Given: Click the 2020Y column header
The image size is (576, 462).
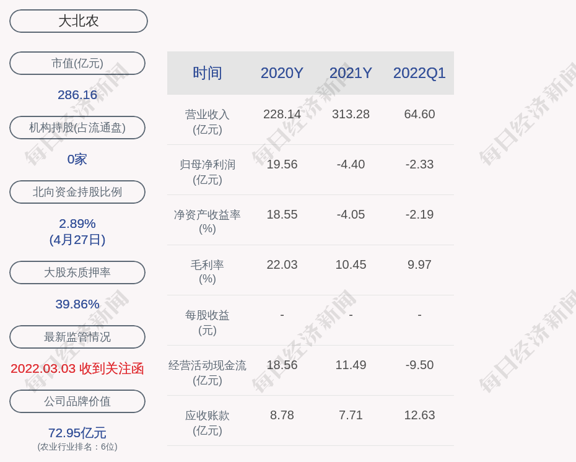Looking at the screenshot, I should (282, 73).
